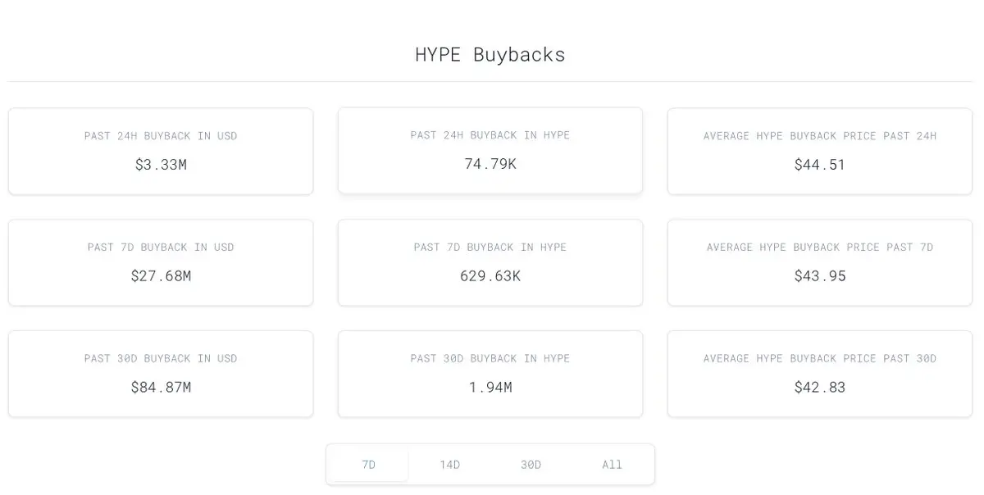Show the All time range
Image resolution: width=984 pixels, height=495 pixels.
pyautogui.click(x=612, y=465)
